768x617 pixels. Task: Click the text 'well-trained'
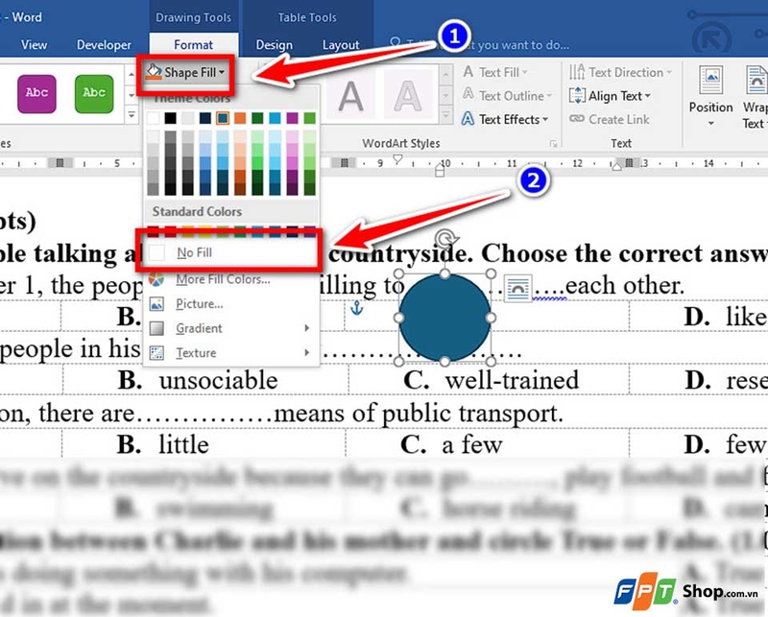coord(512,381)
